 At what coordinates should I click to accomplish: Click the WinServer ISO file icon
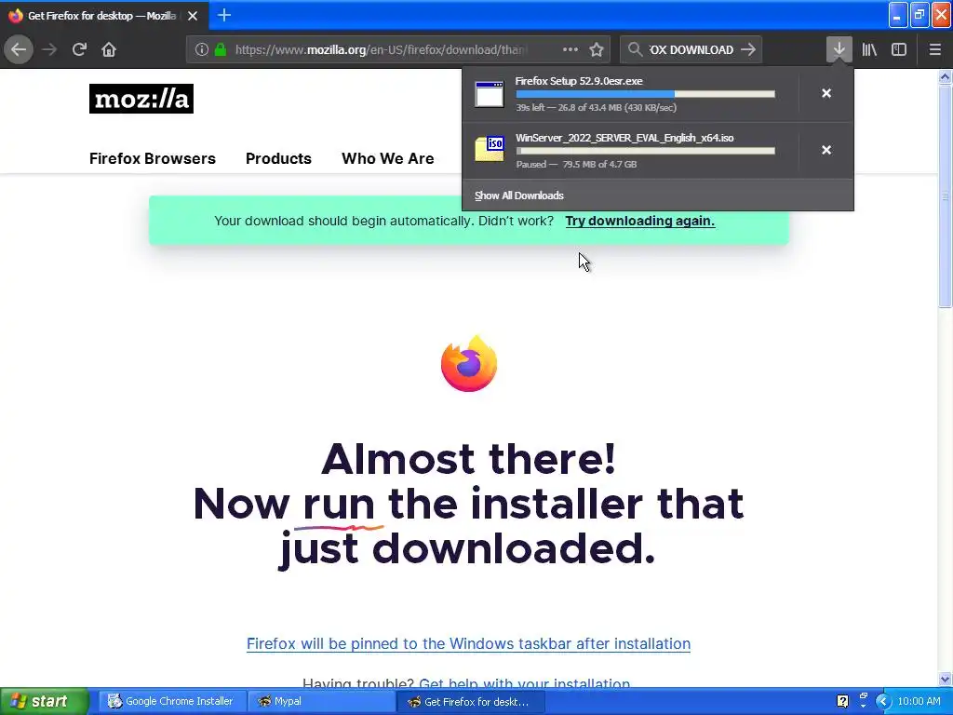click(490, 150)
